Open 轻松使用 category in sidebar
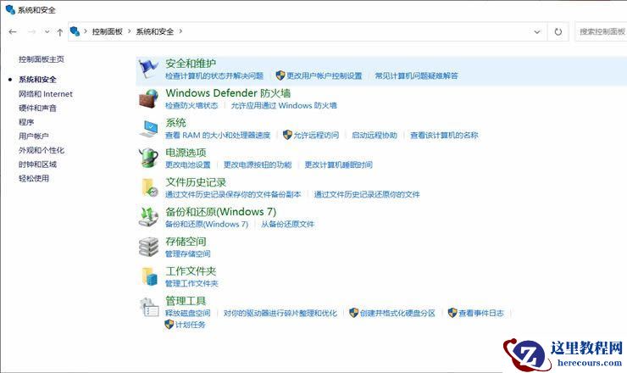Viewport: 627px width, 373px height. click(34, 178)
